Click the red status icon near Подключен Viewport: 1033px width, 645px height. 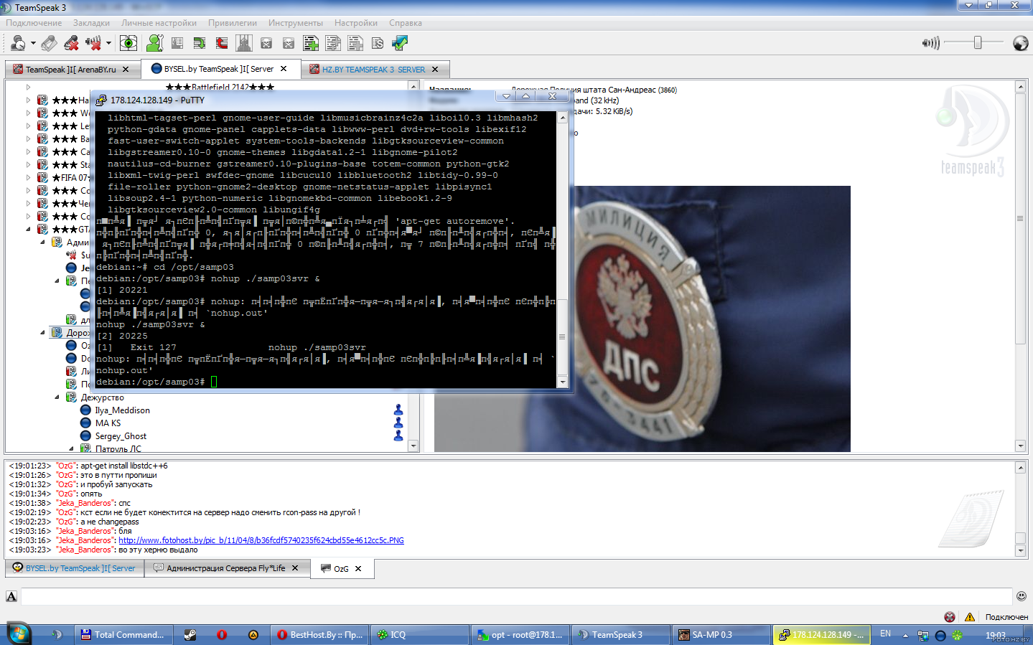pos(950,617)
